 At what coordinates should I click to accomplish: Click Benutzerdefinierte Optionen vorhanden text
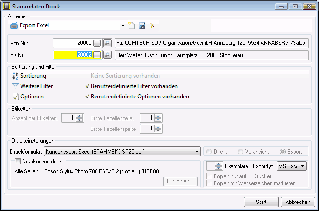click(140, 97)
